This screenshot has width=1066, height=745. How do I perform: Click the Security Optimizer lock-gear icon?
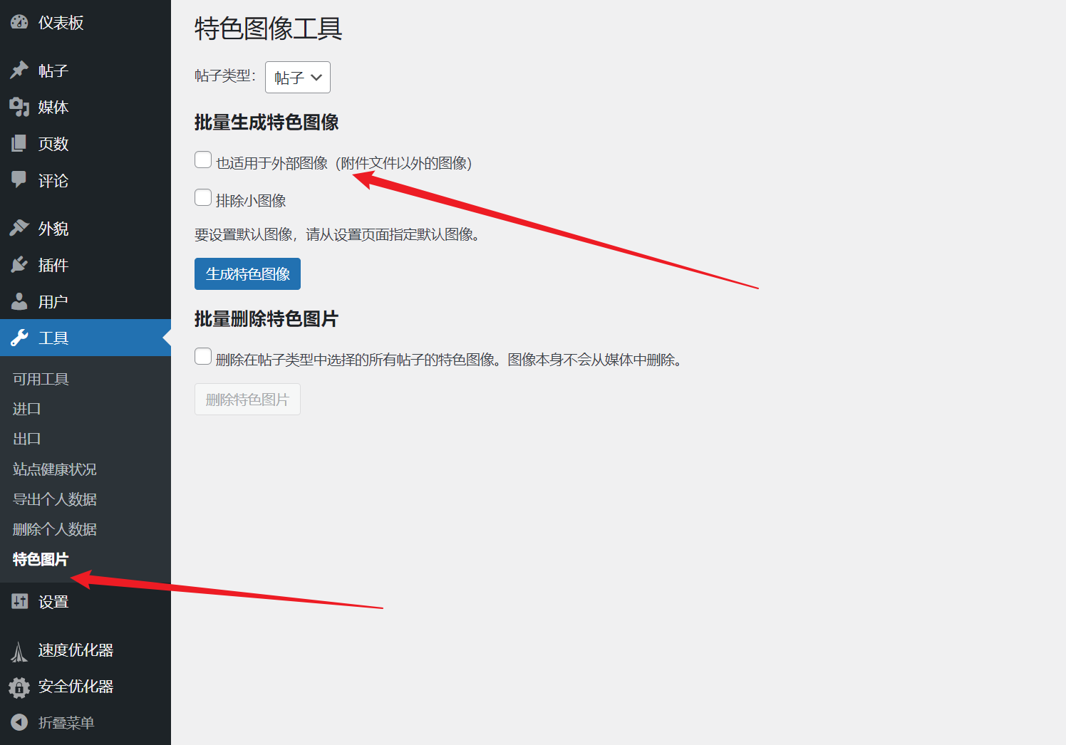coord(19,687)
